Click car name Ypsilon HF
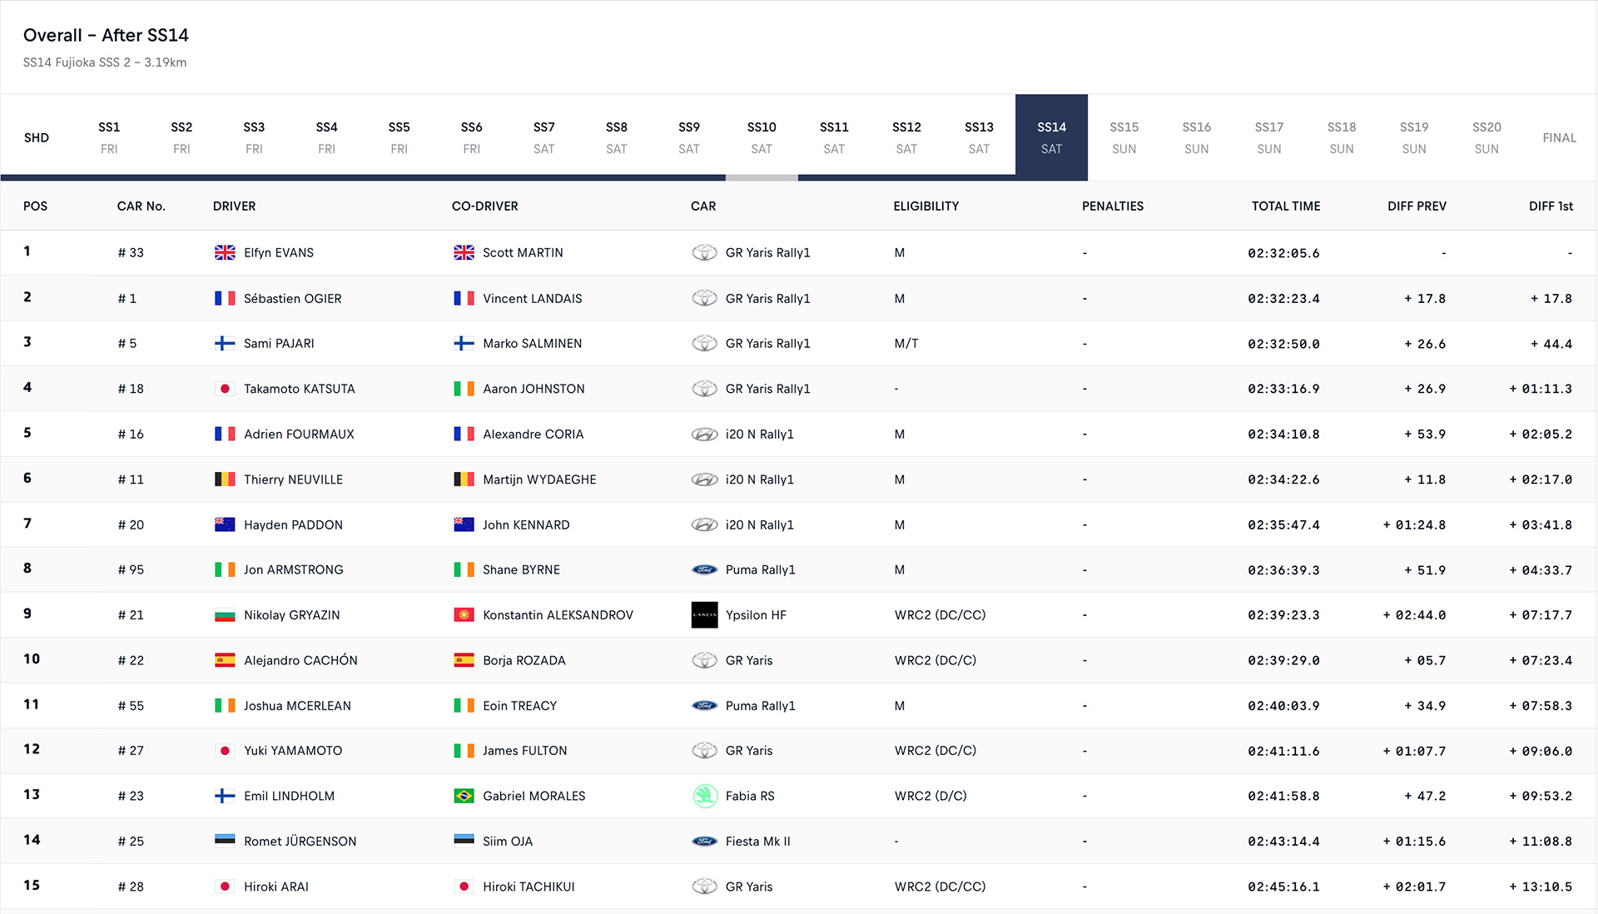This screenshot has height=914, width=1598. [x=756, y=615]
